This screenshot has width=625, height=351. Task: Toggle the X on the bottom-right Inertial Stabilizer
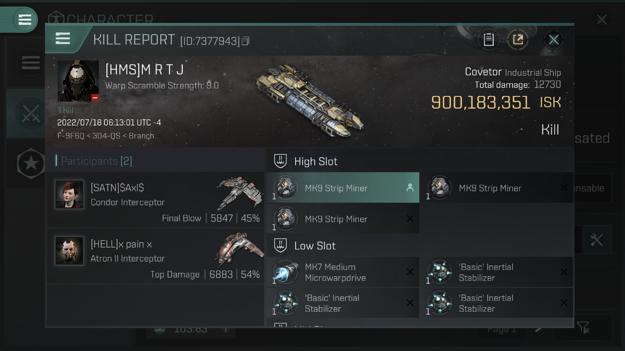point(564,303)
